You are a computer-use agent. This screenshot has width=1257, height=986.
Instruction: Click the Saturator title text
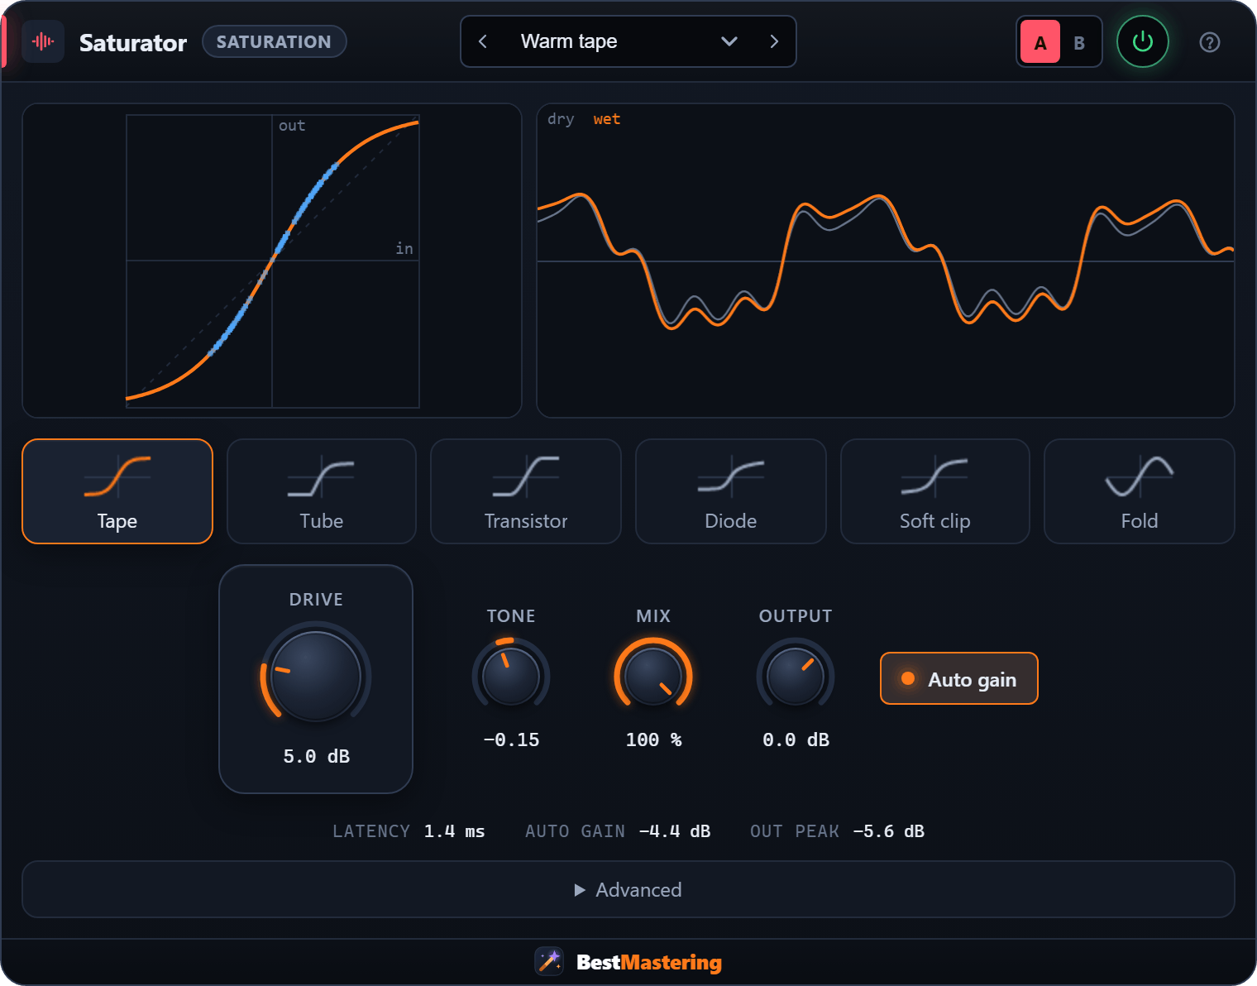[133, 42]
